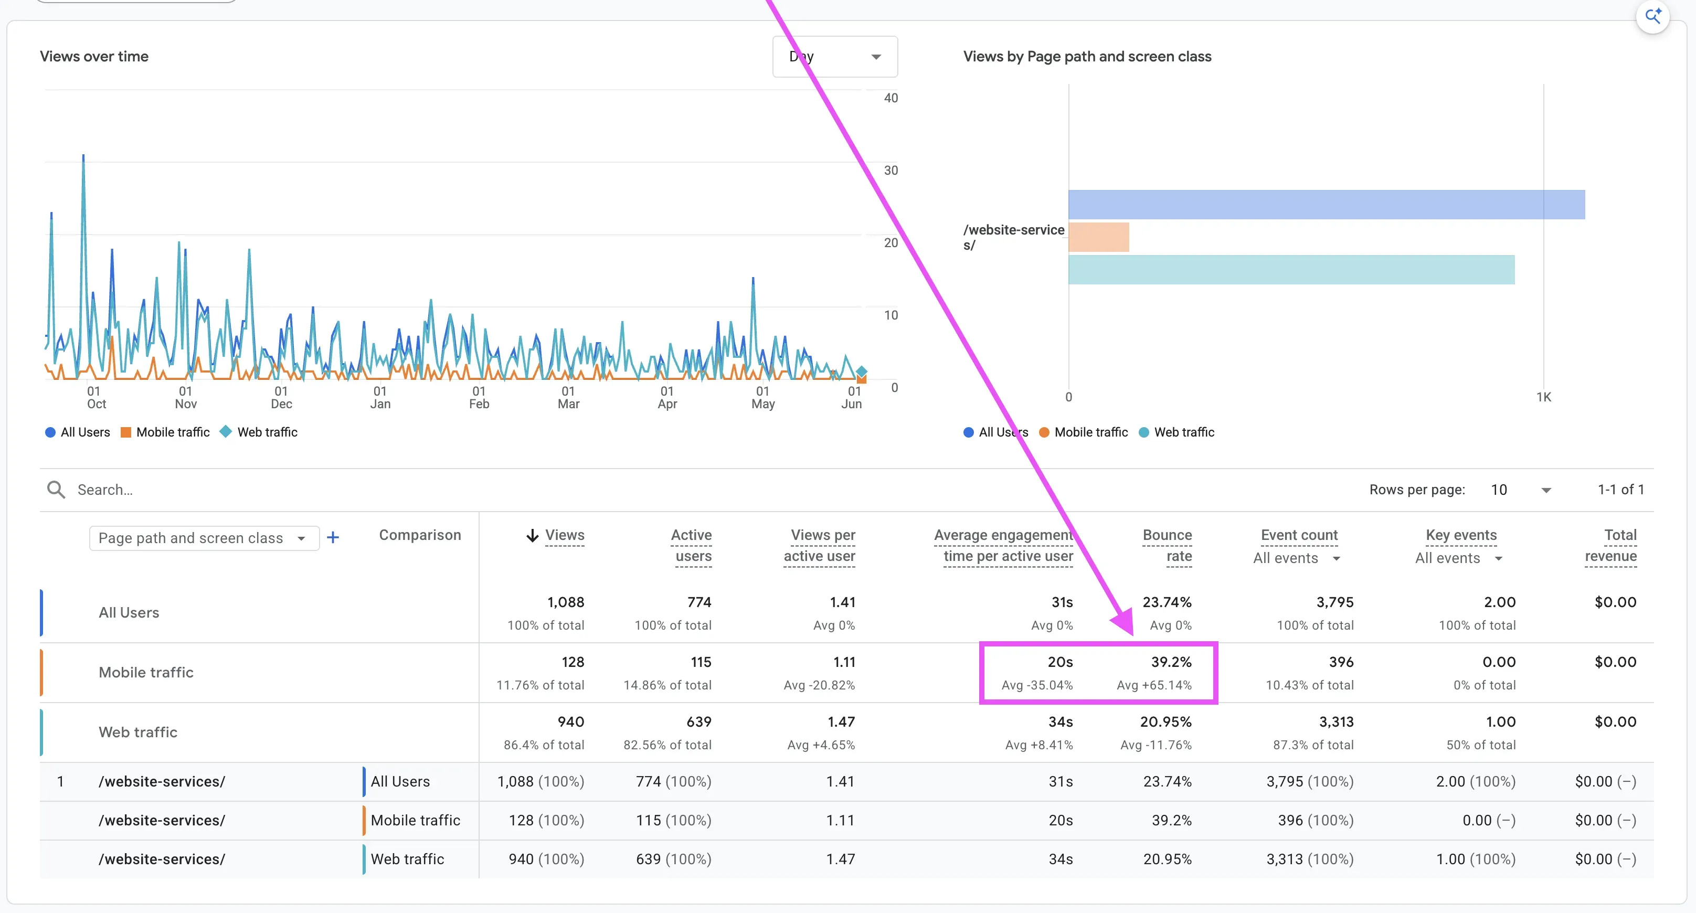The width and height of the screenshot is (1696, 913).
Task: Select the All Users summary row label
Action: point(129,613)
